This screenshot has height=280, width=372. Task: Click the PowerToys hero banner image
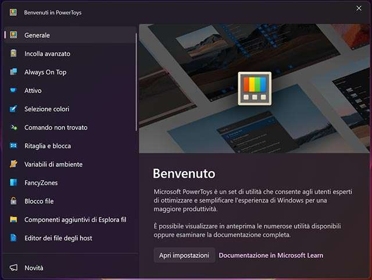coord(254,88)
